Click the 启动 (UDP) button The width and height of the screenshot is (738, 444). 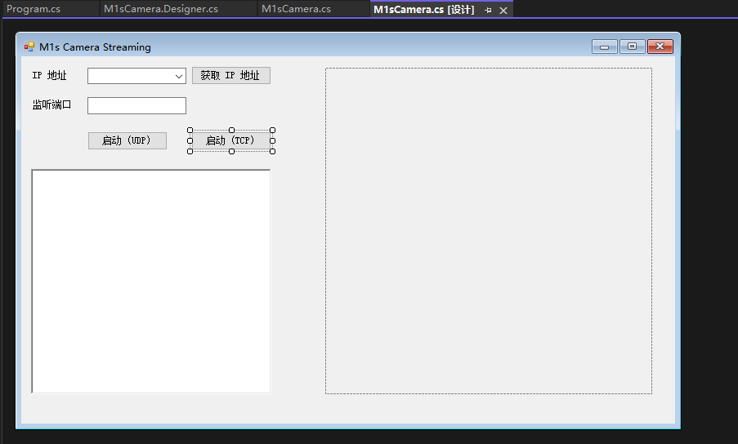(127, 140)
